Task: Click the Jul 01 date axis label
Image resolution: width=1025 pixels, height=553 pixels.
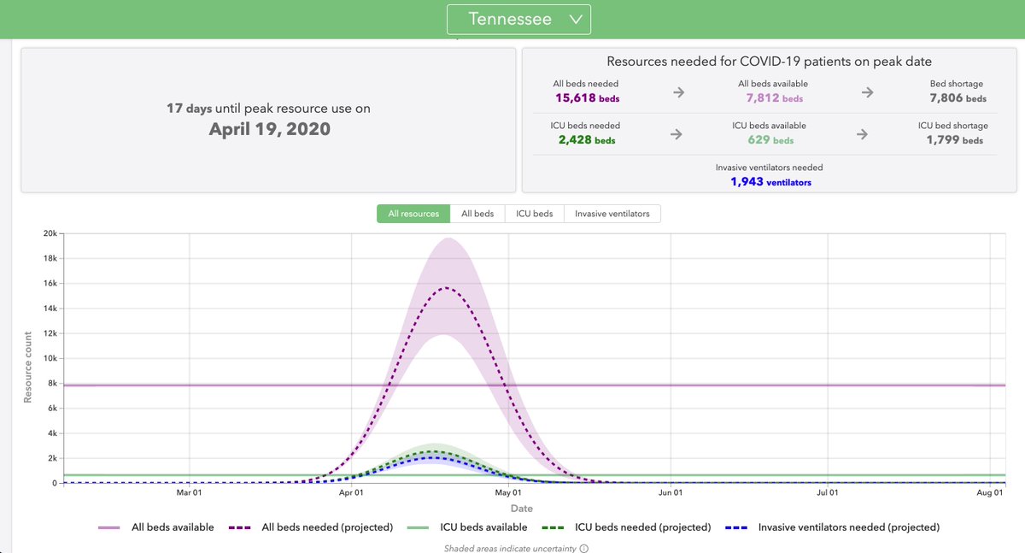Action: click(828, 492)
